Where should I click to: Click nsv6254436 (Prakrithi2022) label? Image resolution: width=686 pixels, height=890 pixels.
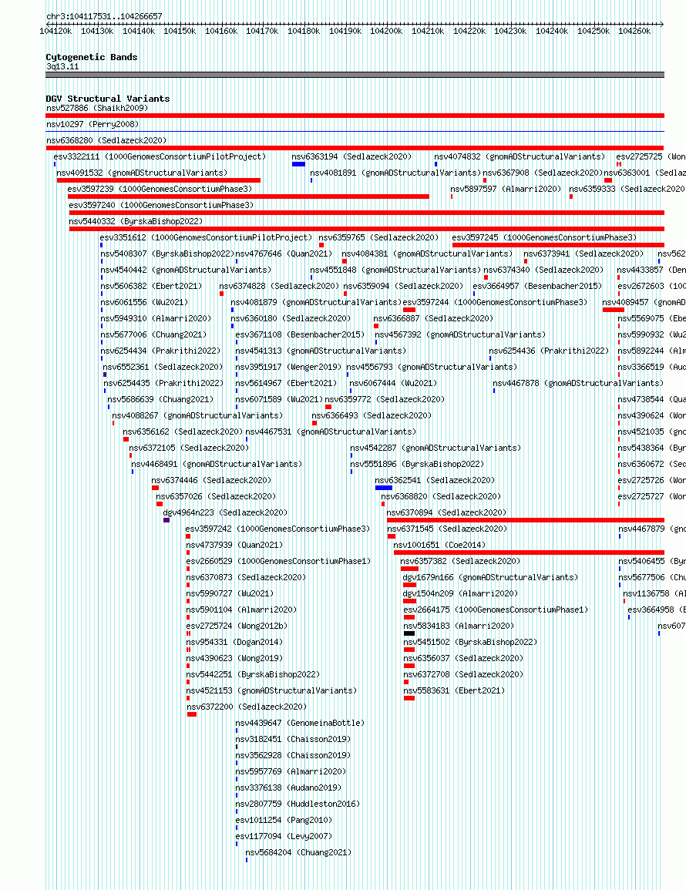pyautogui.click(x=549, y=351)
